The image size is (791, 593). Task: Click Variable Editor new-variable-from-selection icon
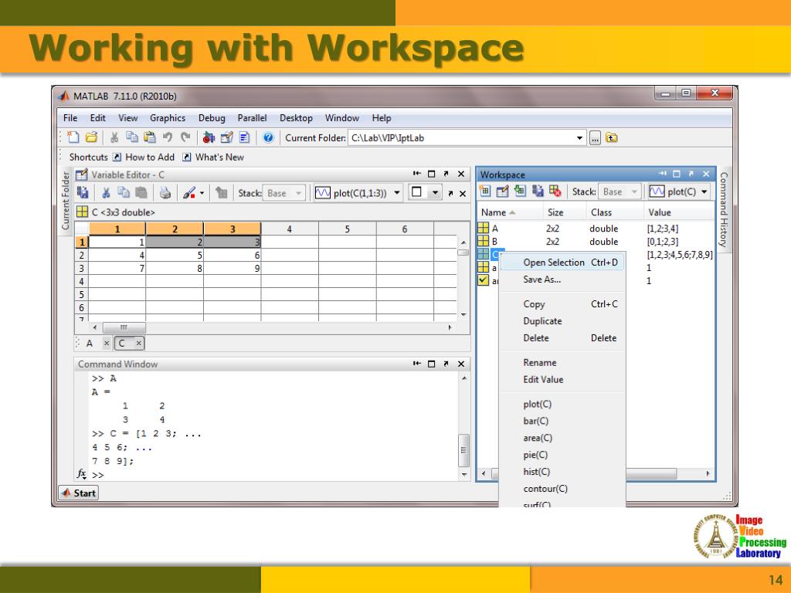pos(83,192)
